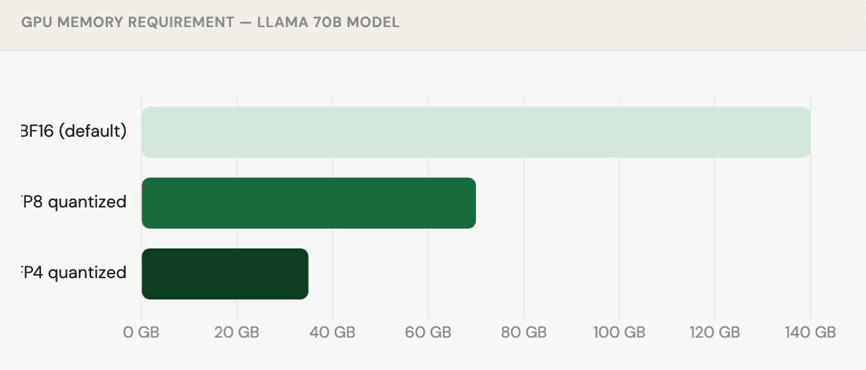Click the 120 GB axis label
The width and height of the screenshot is (866, 370).
715,332
